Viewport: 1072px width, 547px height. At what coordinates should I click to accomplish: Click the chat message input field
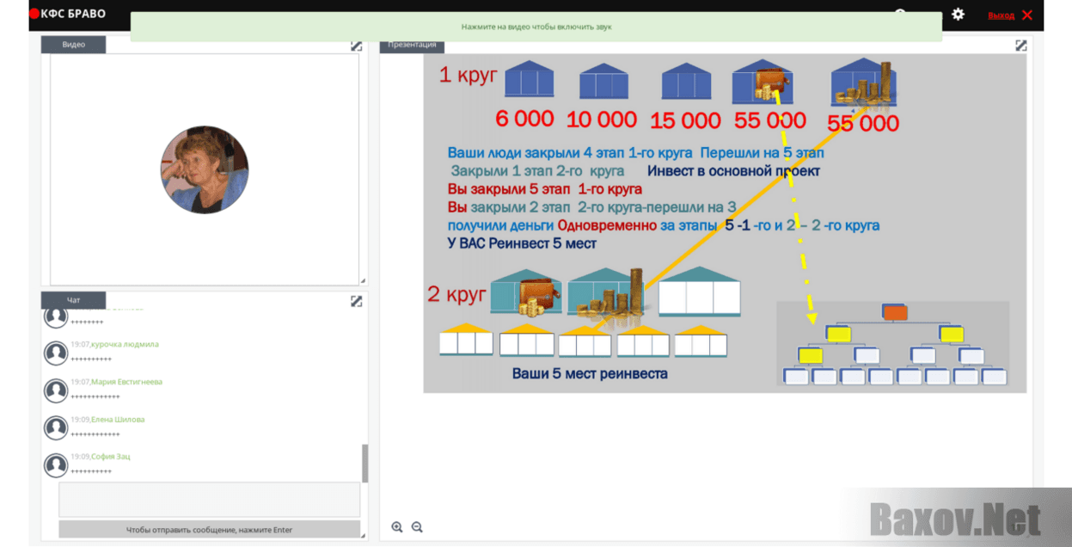pyautogui.click(x=209, y=500)
